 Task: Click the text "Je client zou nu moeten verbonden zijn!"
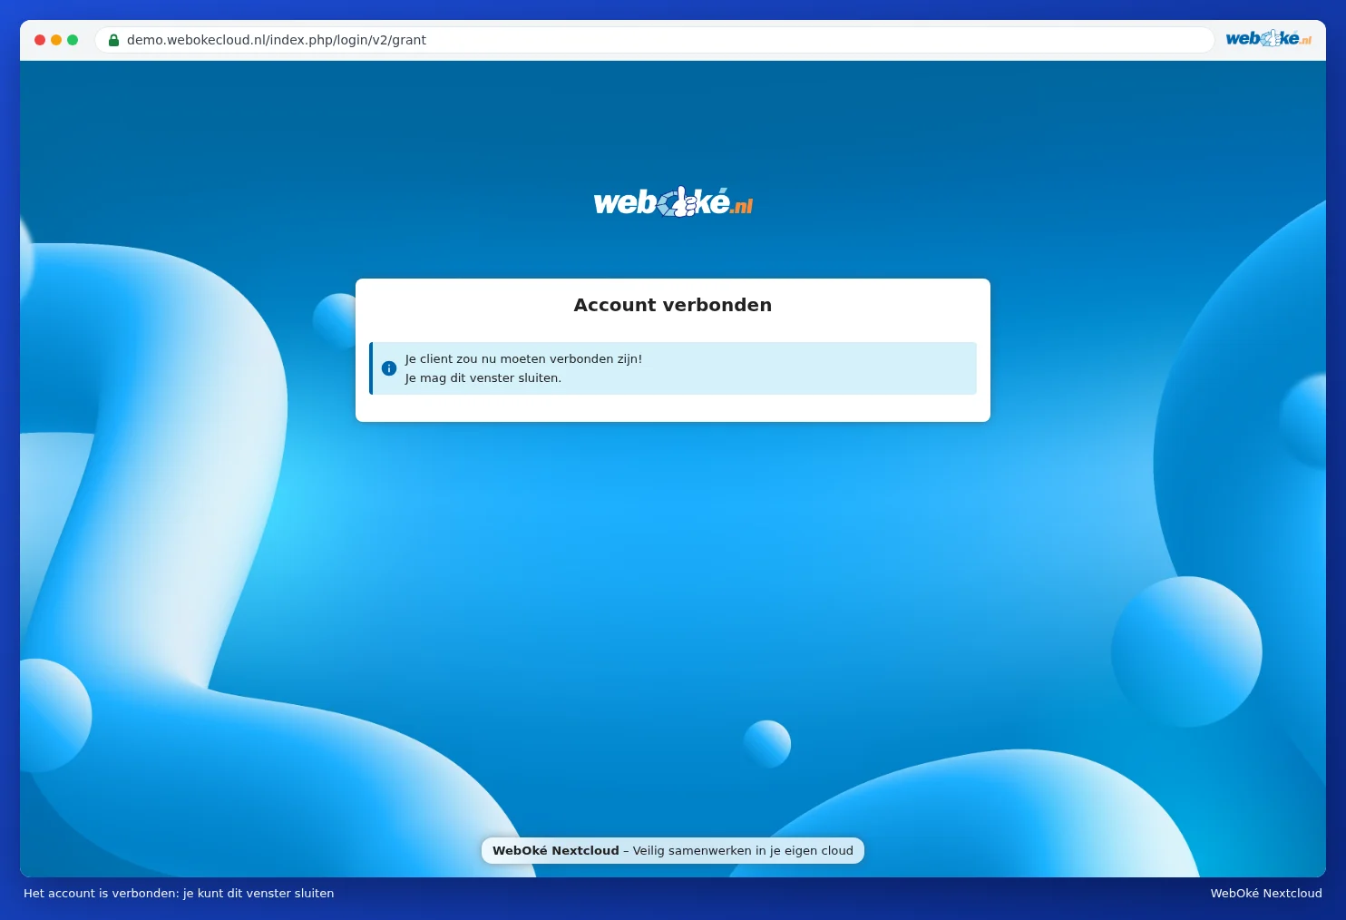(523, 358)
